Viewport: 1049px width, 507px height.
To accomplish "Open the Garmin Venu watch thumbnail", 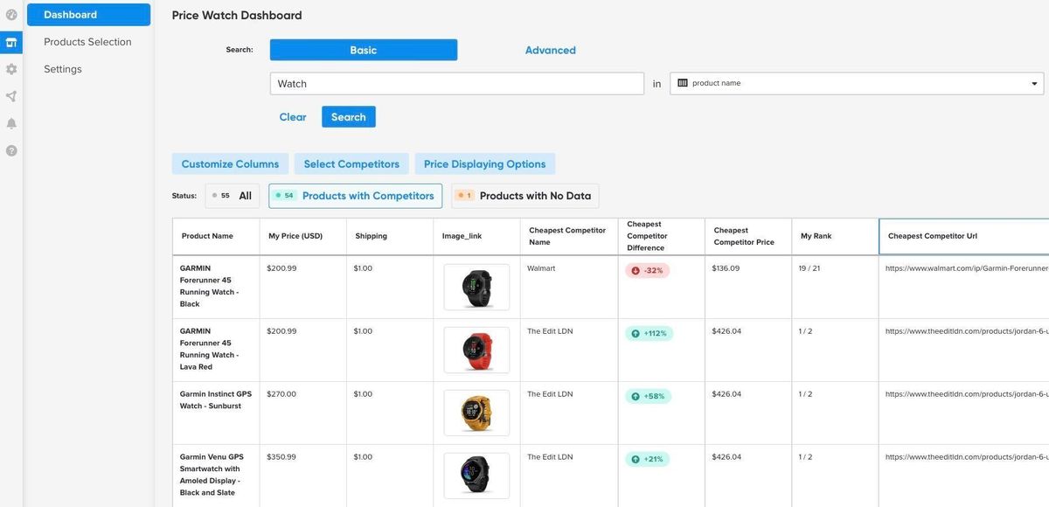I will click(476, 476).
